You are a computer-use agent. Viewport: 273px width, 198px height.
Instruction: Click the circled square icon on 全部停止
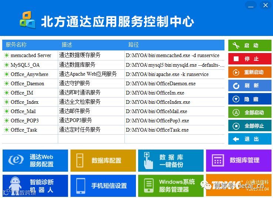(x=236, y=126)
